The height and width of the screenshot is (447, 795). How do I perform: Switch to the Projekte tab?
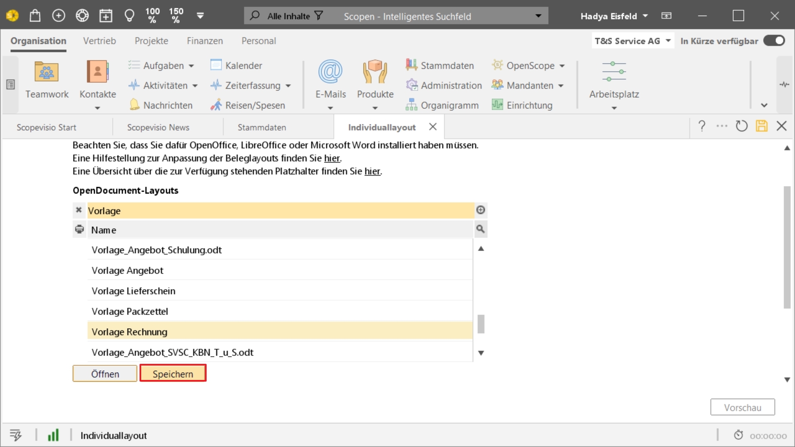tap(151, 41)
